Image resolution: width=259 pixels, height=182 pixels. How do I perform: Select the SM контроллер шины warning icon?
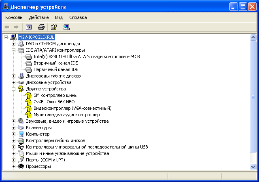click(28, 95)
